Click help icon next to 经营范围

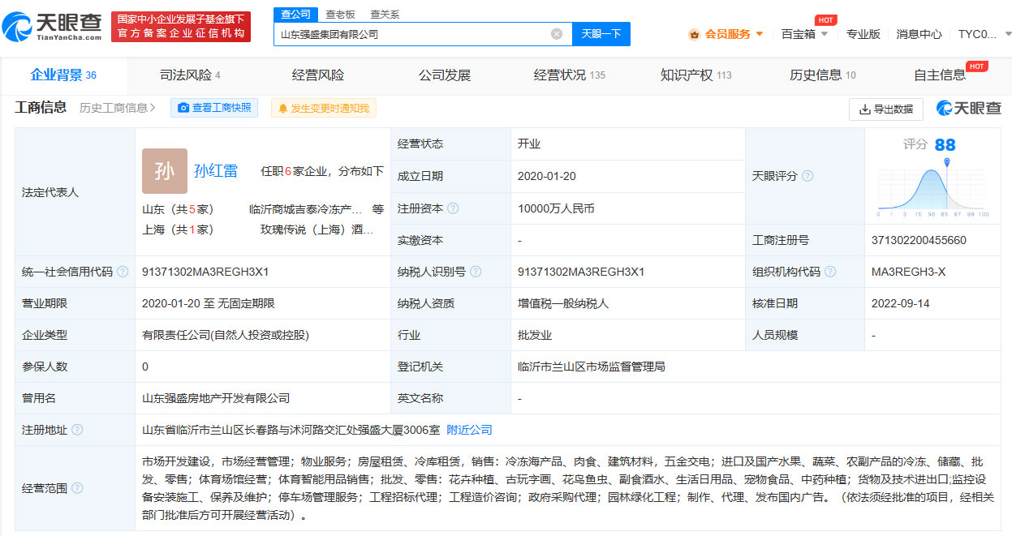coord(77,488)
